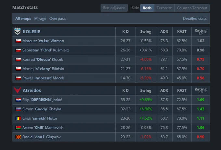Click dan1's -1.02% swing value
This screenshot has width=221, height=150.
pos(146,137)
